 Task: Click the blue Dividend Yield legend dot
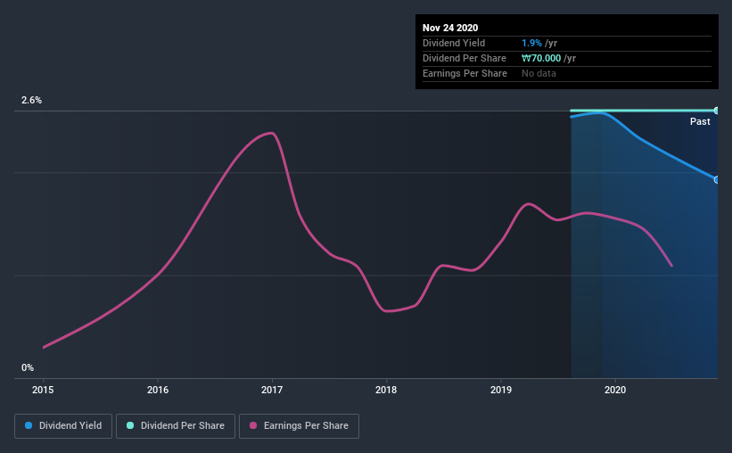coord(29,425)
